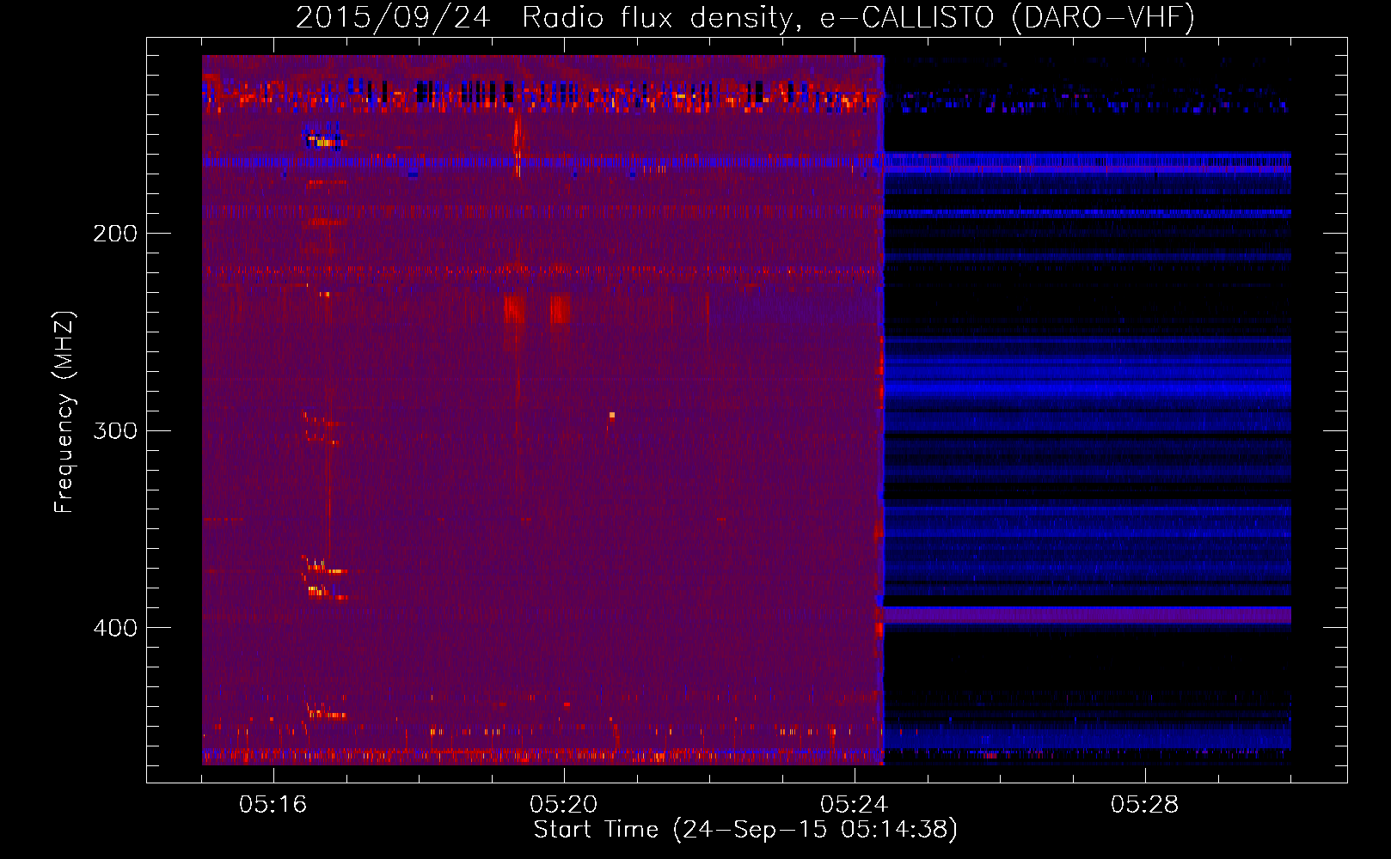This screenshot has height=859, width=1391.
Task: Click the date "2015/09/24" in the title
Action: pos(393,17)
